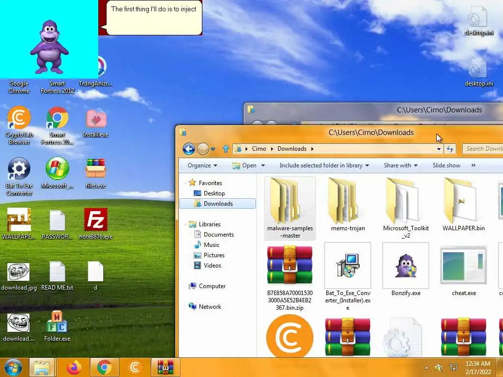The height and width of the screenshot is (377, 503).
Task: Refresh the Downloads folder view
Action: pyautogui.click(x=450, y=149)
